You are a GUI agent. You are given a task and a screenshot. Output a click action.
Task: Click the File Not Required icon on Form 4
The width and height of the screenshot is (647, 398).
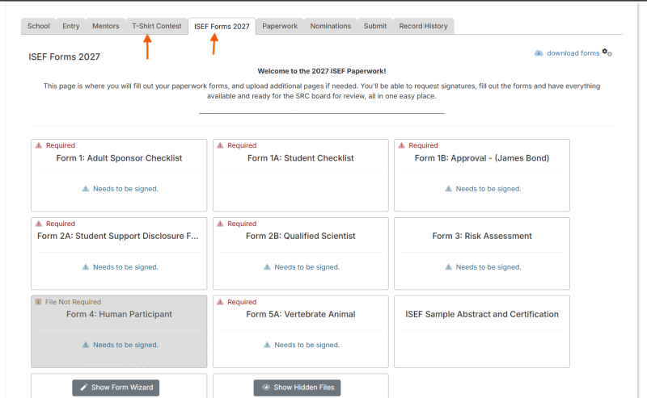point(38,302)
